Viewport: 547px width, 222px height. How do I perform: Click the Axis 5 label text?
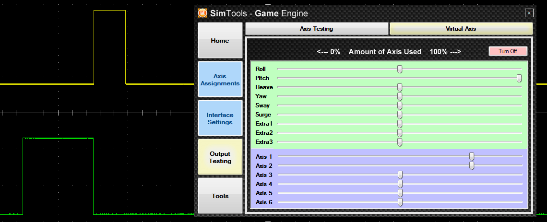(264, 193)
